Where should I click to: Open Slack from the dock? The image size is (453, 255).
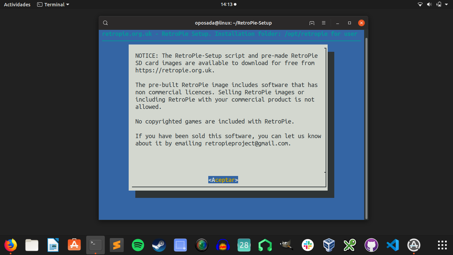307,245
